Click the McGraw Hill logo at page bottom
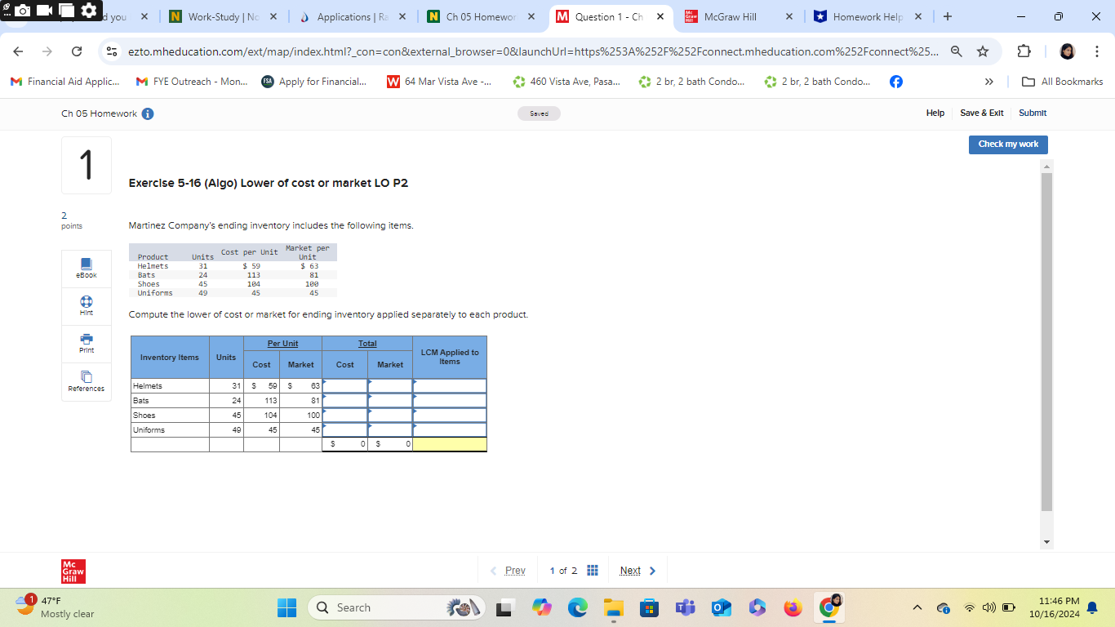The width and height of the screenshot is (1115, 627). 72,570
